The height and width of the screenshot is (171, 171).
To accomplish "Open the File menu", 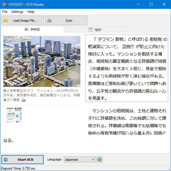I will click(5, 12).
